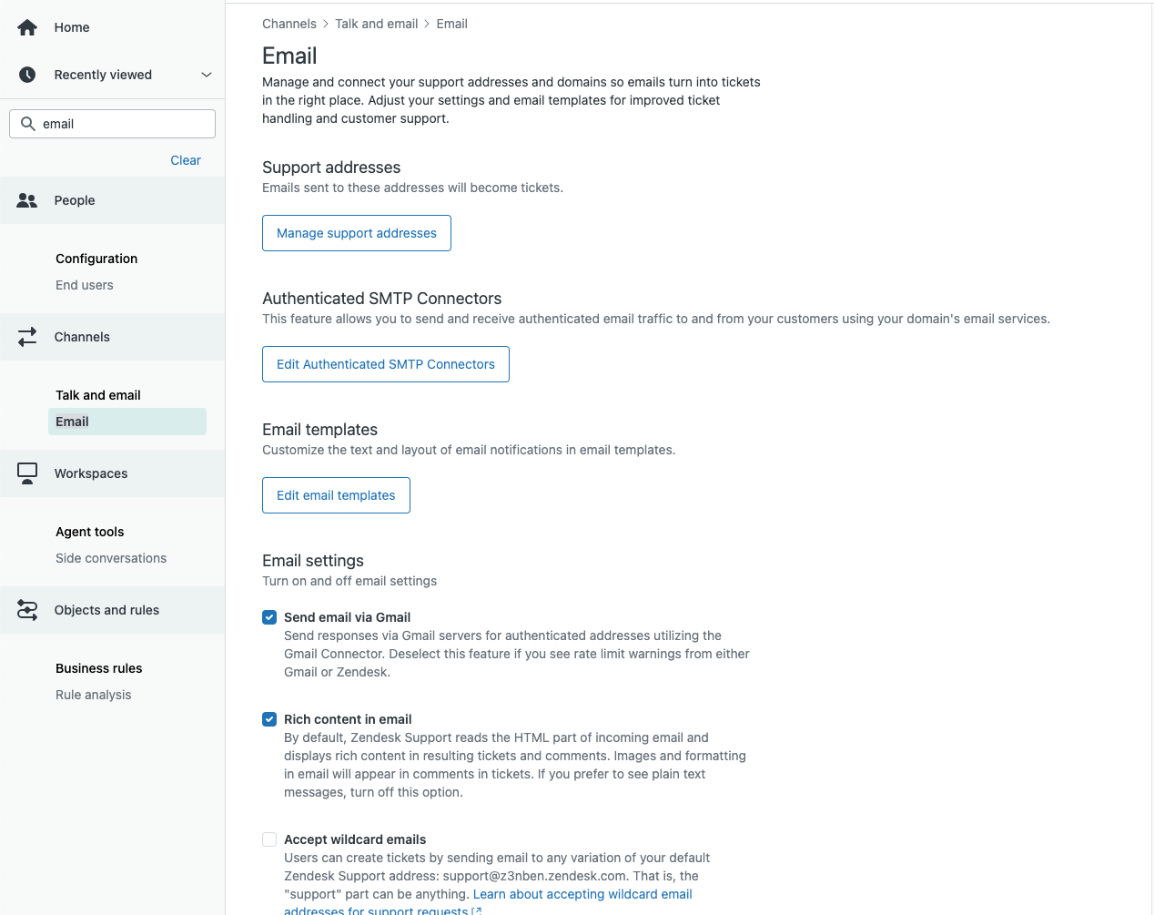Click the Home house icon

27,27
